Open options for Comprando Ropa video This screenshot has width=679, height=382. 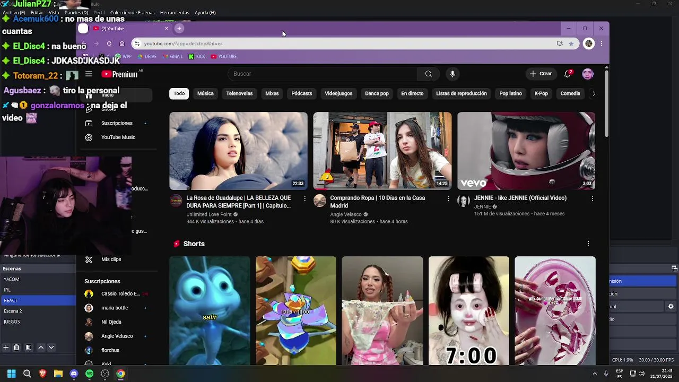coord(448,198)
